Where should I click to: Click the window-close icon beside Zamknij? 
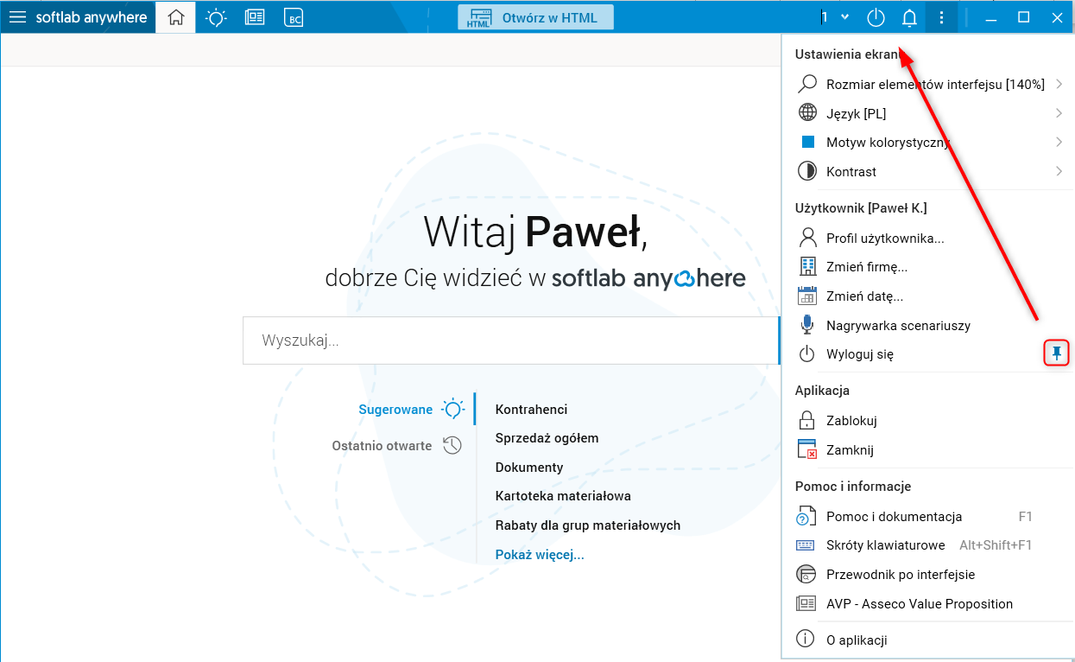click(807, 449)
